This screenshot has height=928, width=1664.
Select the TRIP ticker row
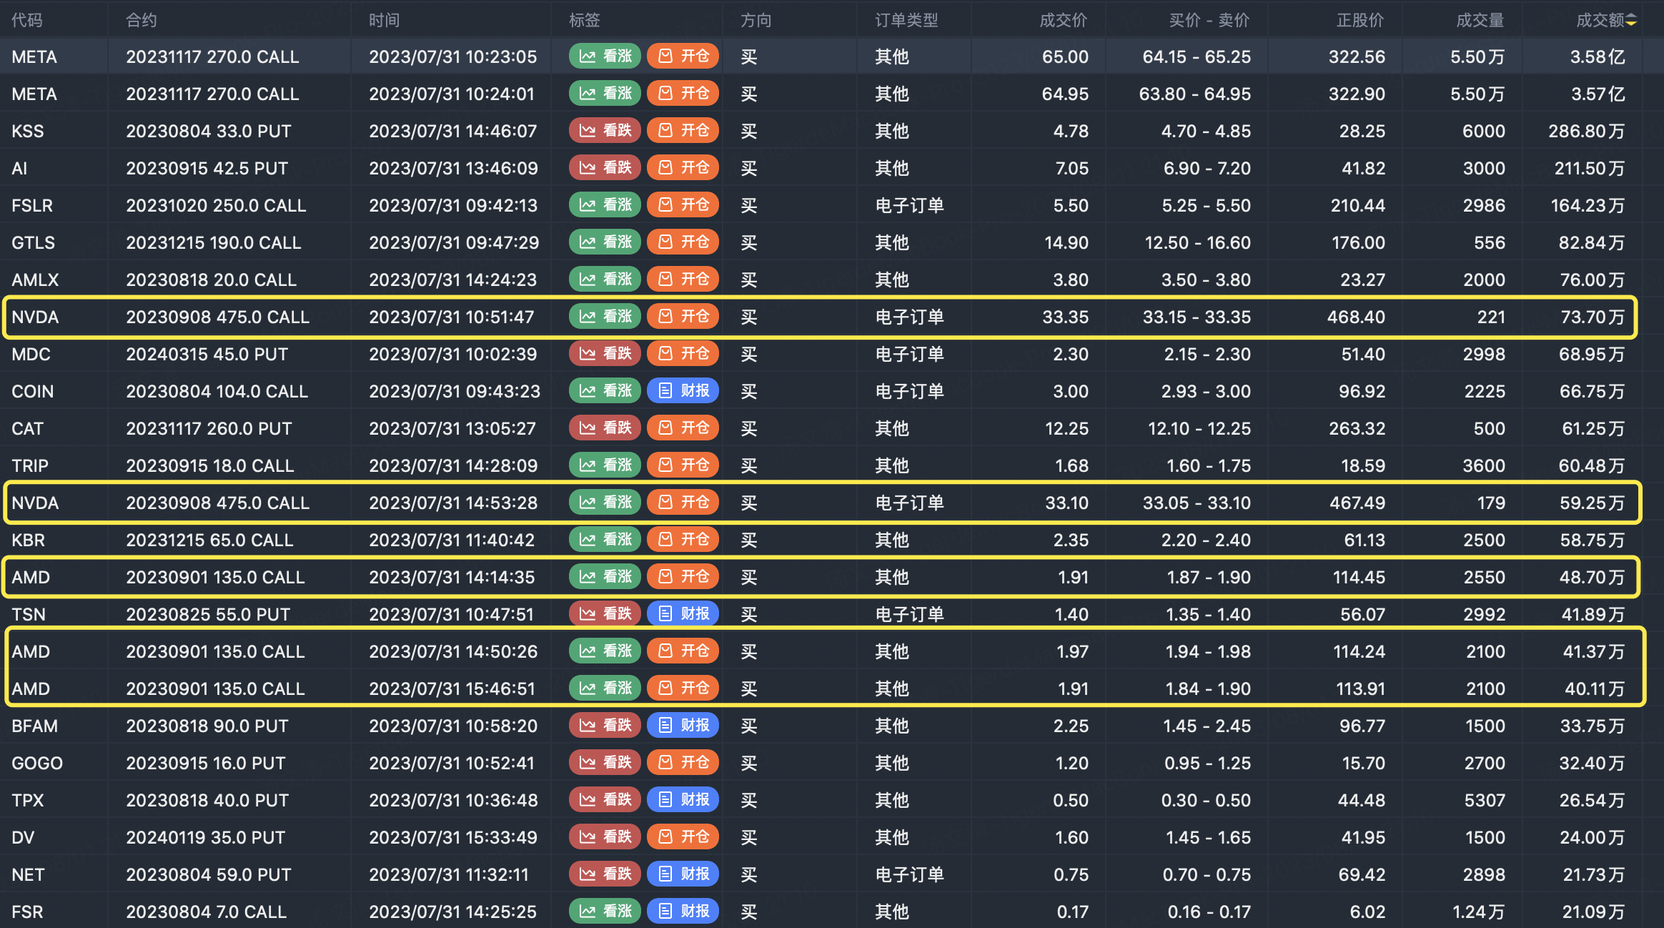[30, 465]
